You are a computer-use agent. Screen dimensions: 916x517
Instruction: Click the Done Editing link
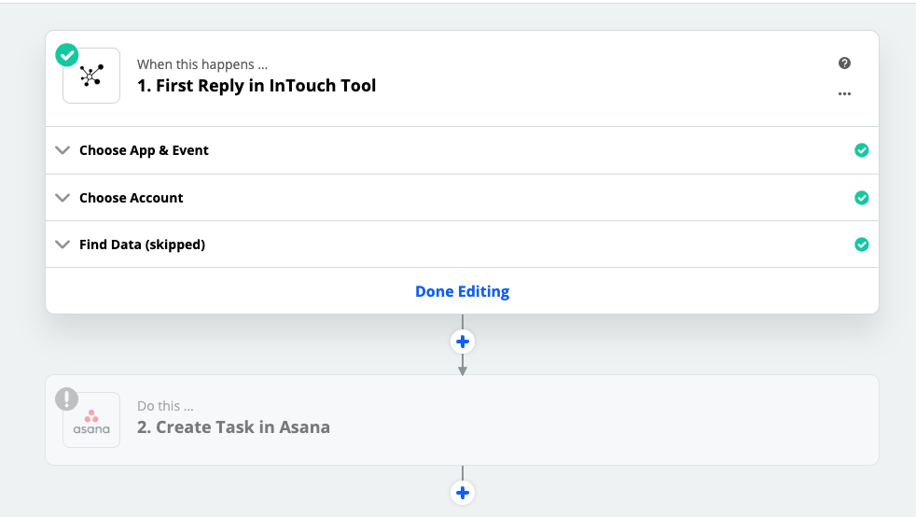[462, 291]
